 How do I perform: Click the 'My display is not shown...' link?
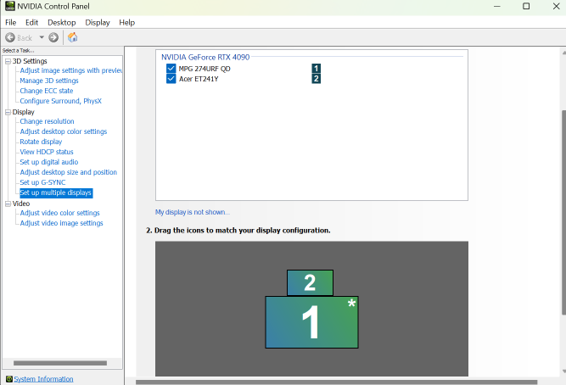pos(192,212)
